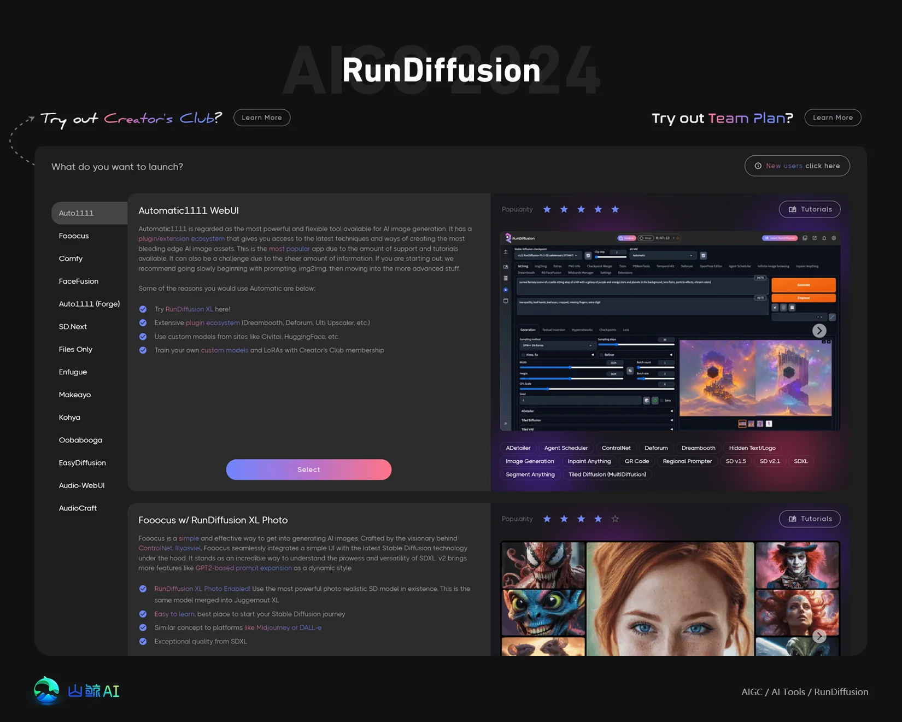This screenshot has height=722, width=902.
Task: Click the whale logo at bottom left
Action: [x=46, y=691]
